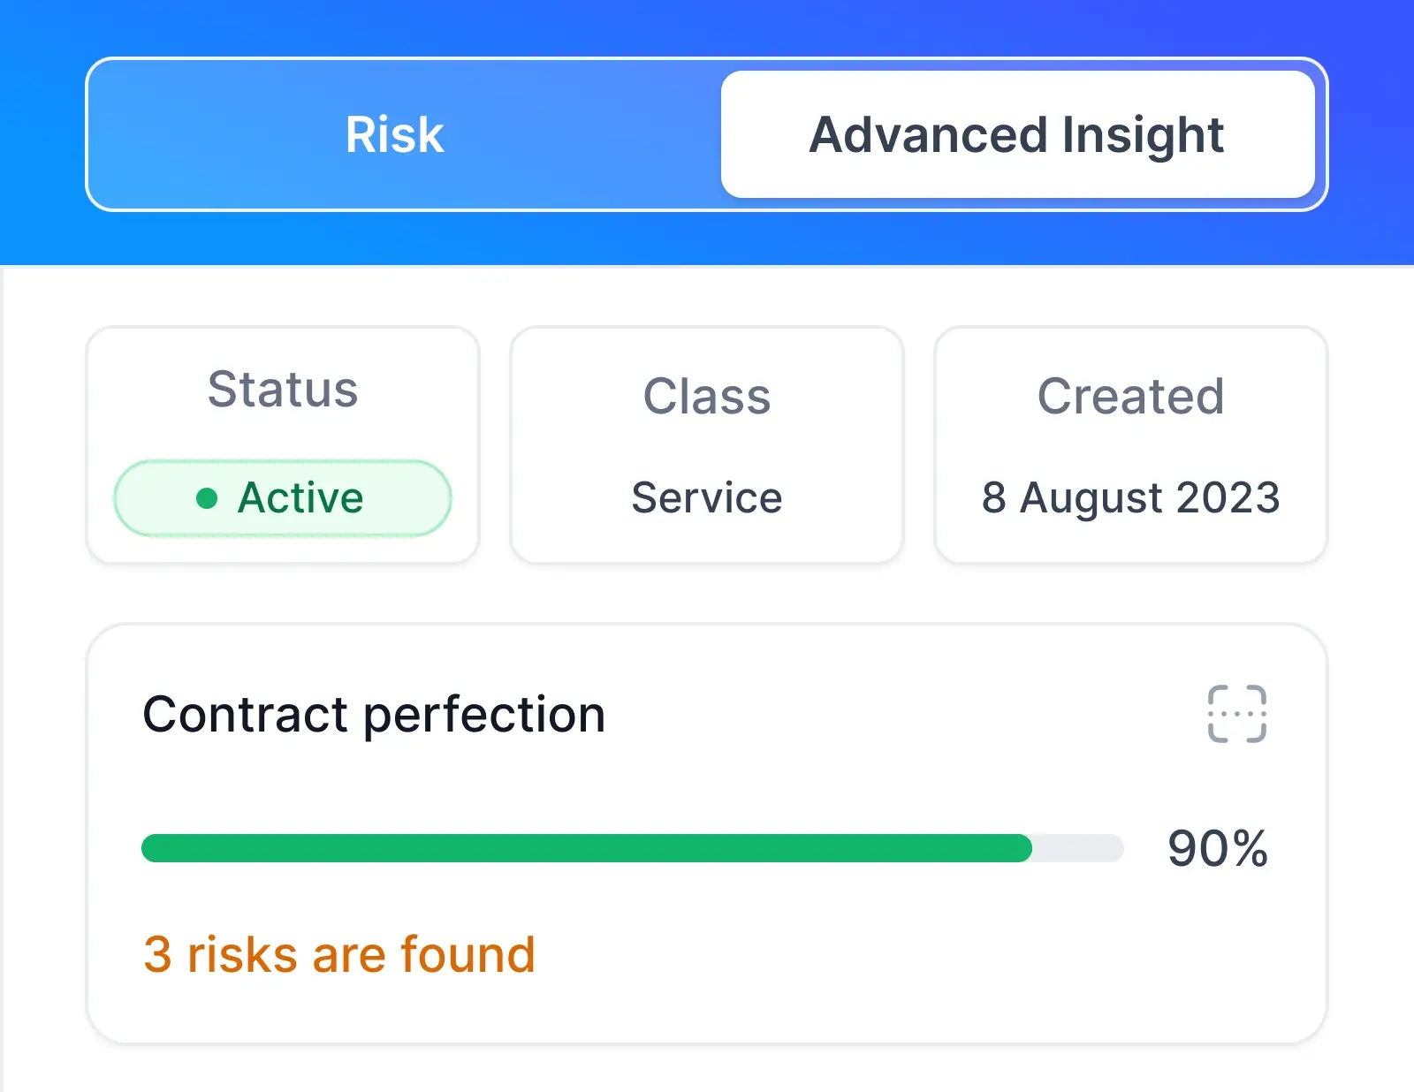Image resolution: width=1414 pixels, height=1092 pixels.
Task: Select the Status card label
Action: point(283,390)
